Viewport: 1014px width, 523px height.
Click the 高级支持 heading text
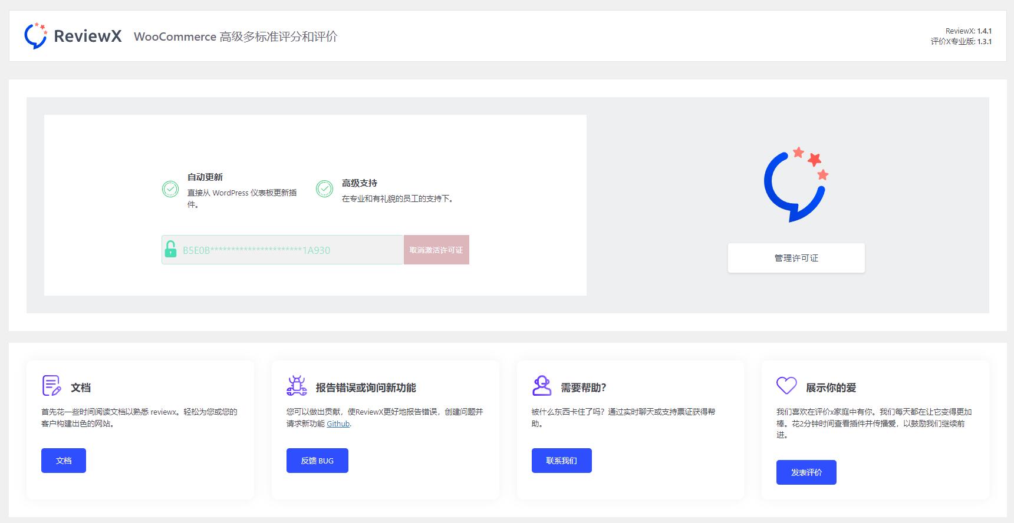pyautogui.click(x=360, y=183)
